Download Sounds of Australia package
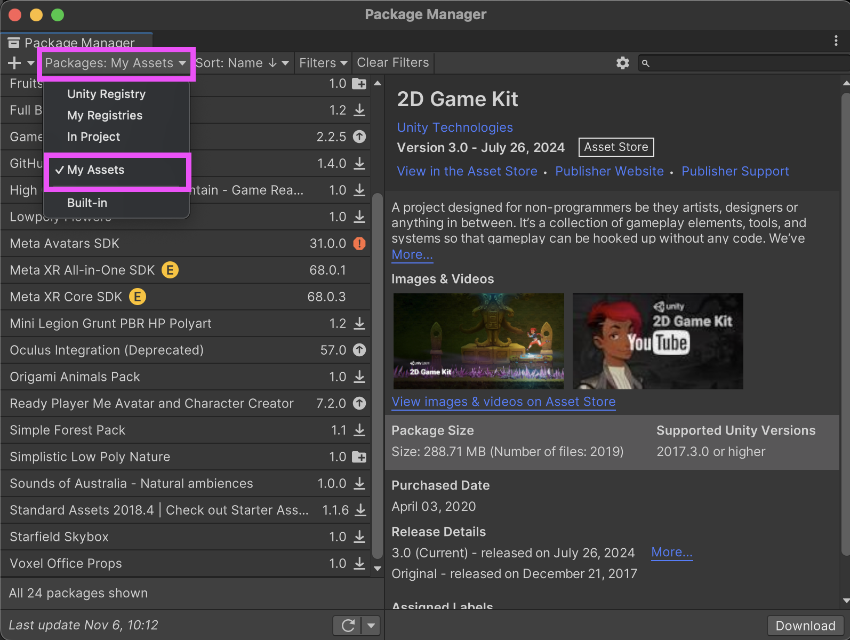850x640 pixels. (360, 483)
